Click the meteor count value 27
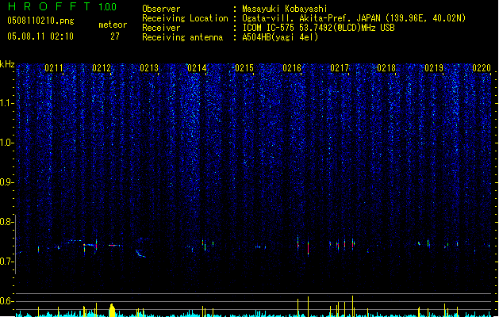Viewport: 499px width, 317px height. 115,36
